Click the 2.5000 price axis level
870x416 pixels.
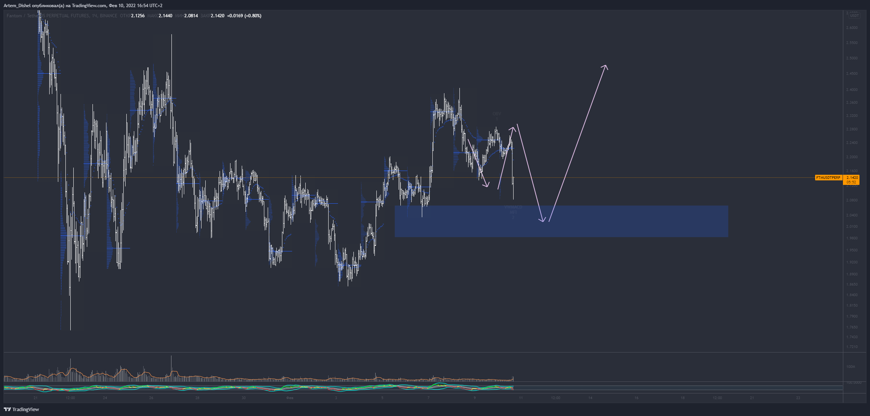(852, 58)
